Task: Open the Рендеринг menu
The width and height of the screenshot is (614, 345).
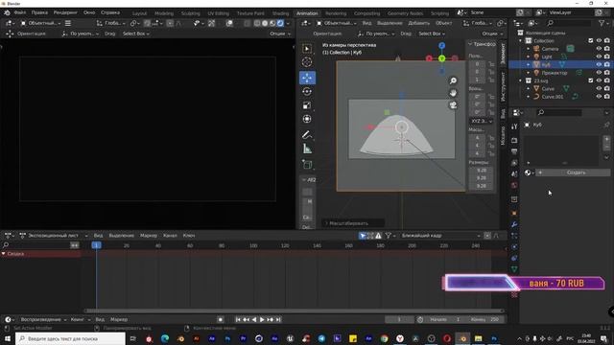Action: (65, 12)
